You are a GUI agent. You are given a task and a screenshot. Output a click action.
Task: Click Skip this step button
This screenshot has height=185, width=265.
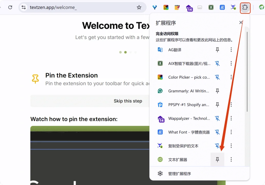point(128,101)
